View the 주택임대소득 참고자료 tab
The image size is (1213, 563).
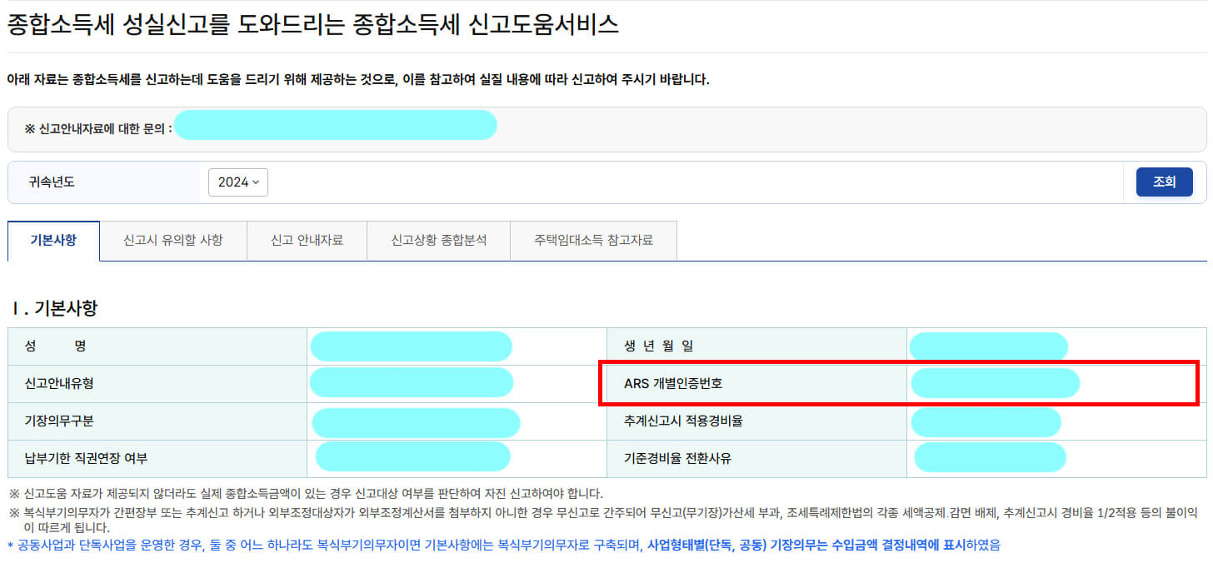tap(593, 241)
